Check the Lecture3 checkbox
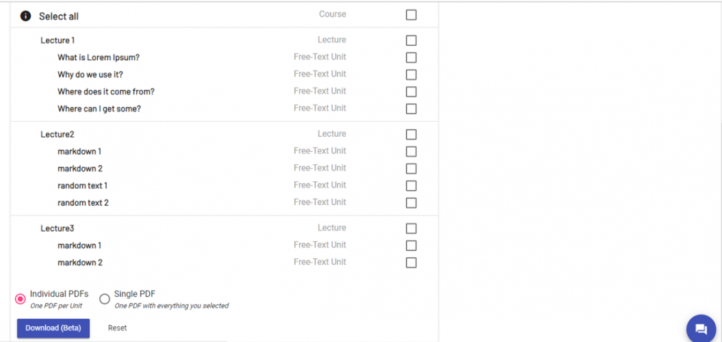Screen dimensions: 722x342 411,228
